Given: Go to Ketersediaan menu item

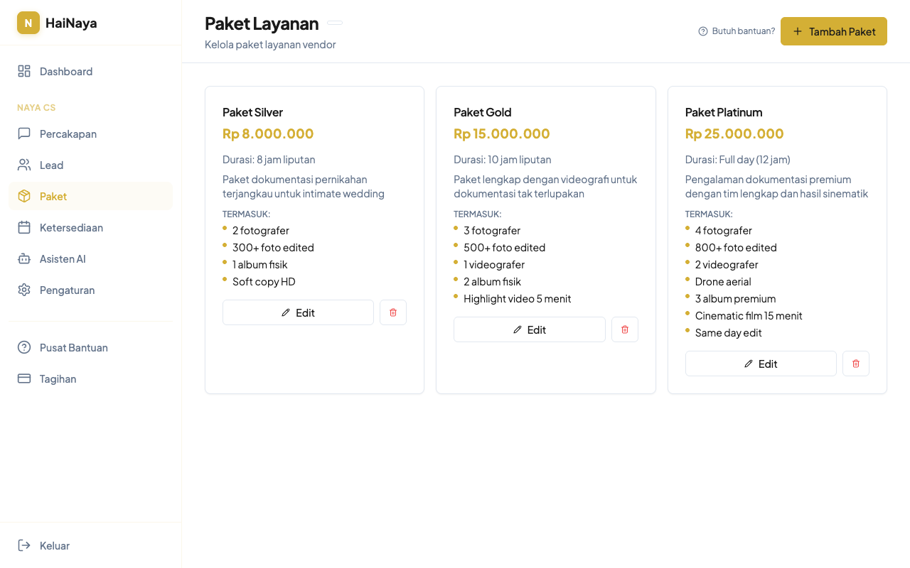Looking at the screenshot, I should tap(71, 227).
